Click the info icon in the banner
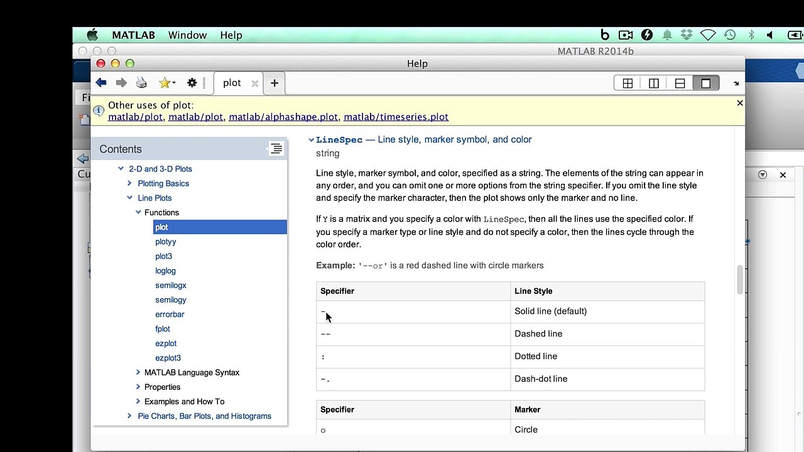This screenshot has height=452, width=804. coord(99,110)
